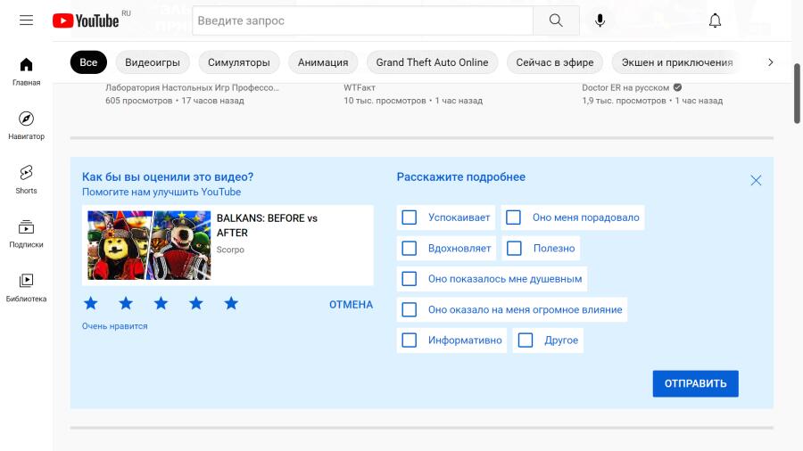The image size is (803, 451).
Task: Open WTFакт channel link
Action: click(x=360, y=87)
